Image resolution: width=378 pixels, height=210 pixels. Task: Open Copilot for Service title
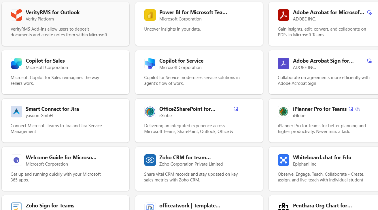pyautogui.click(x=182, y=61)
